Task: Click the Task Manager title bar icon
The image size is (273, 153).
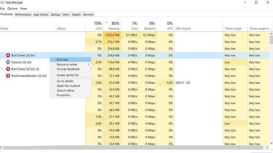Action: (3, 3)
